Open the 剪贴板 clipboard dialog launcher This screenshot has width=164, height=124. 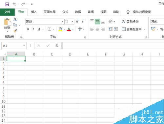(x=21, y=37)
